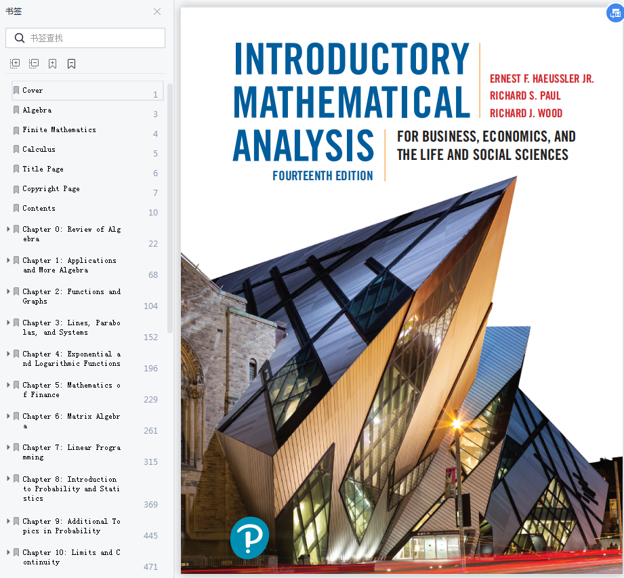Viewport: 624px width, 578px height.
Task: Go to Chapter 10: Limits and Continuity bookmark
Action: (72, 557)
